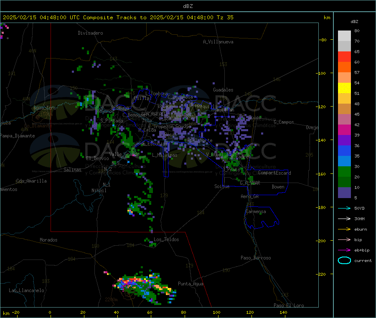Click the -200 km vertical axis tick
The image size is (376, 318).
click(x=322, y=241)
